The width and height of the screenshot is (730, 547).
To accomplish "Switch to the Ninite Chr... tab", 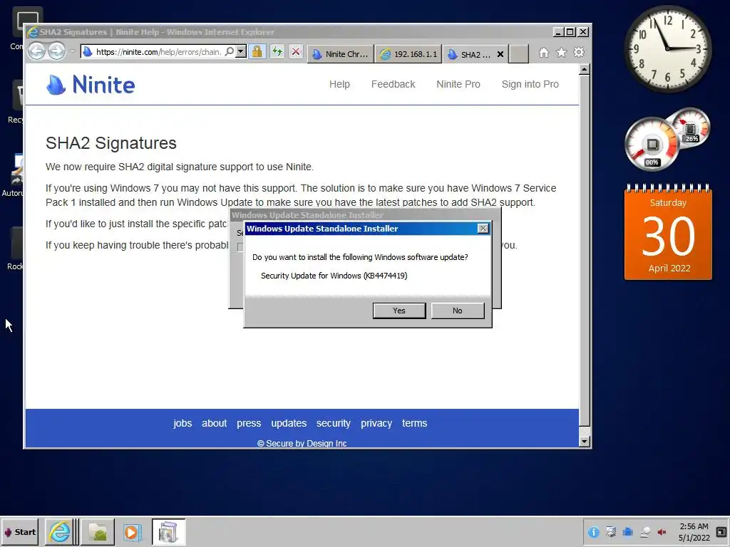I will click(340, 54).
